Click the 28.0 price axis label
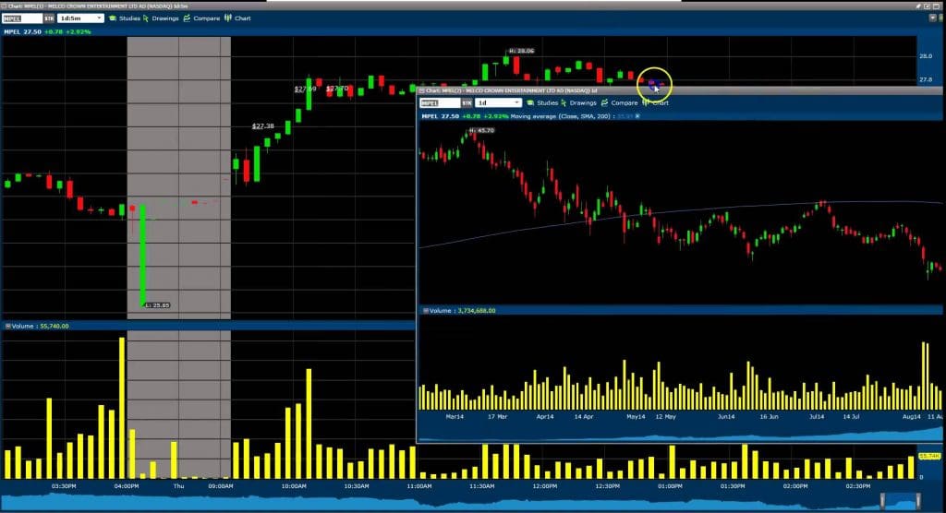Screen dimensions: 946x513 pos(926,56)
